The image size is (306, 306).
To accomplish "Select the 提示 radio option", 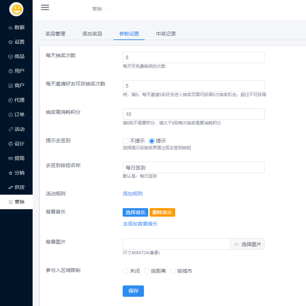I will [152, 141].
